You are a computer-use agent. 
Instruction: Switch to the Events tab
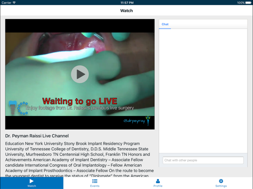pyautogui.click(x=95, y=183)
